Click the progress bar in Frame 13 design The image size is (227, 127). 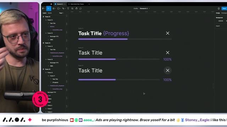click(x=119, y=80)
